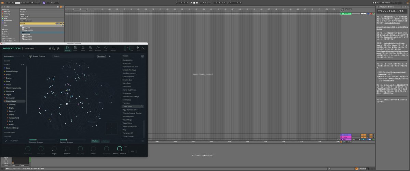Viewport: 410px width, 171px height.
Task: Expand the CHARACTERS section in Absynth
Action: click(x=10, y=133)
